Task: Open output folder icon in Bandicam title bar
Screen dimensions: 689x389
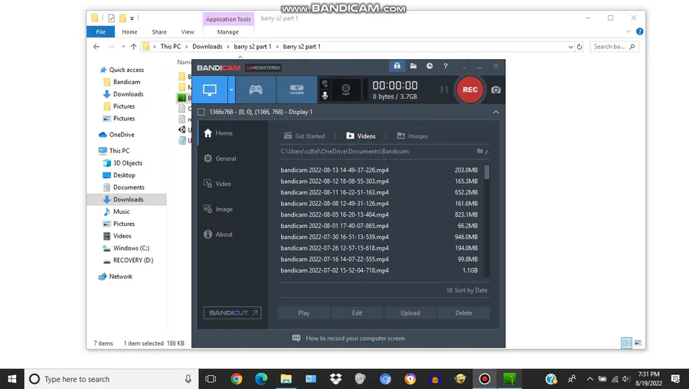Action: (x=413, y=66)
